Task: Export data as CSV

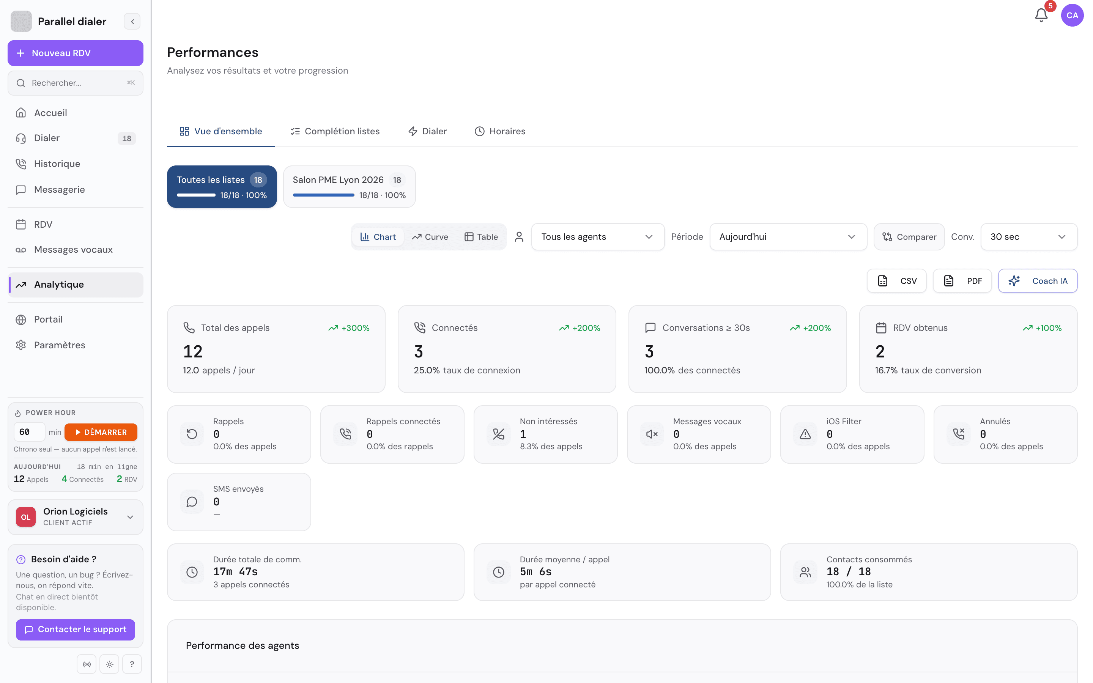Action: pos(896,280)
